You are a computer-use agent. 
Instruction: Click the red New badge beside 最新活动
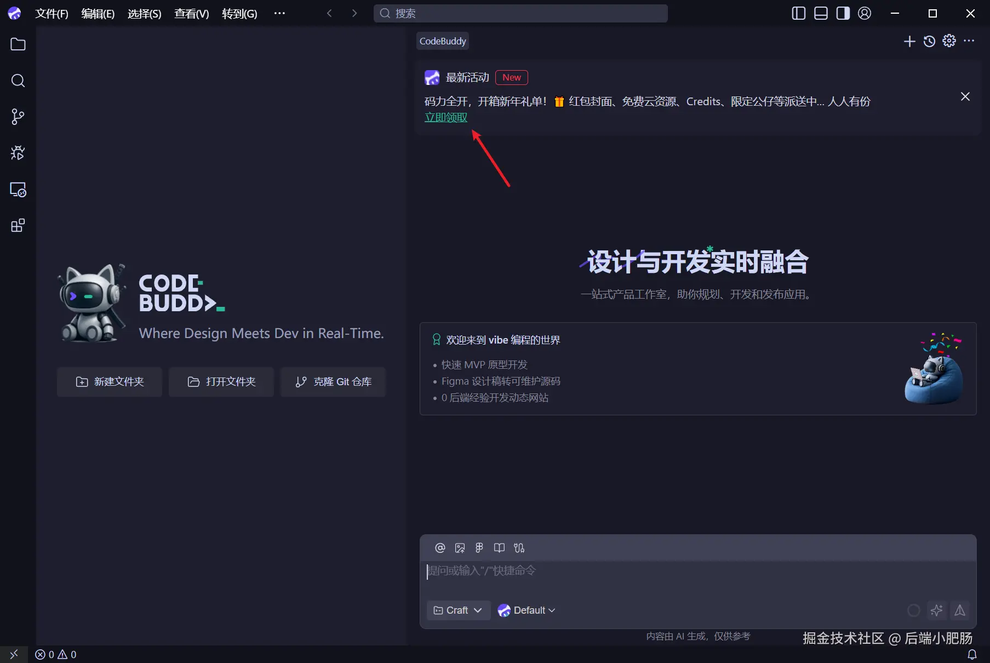[512, 78]
